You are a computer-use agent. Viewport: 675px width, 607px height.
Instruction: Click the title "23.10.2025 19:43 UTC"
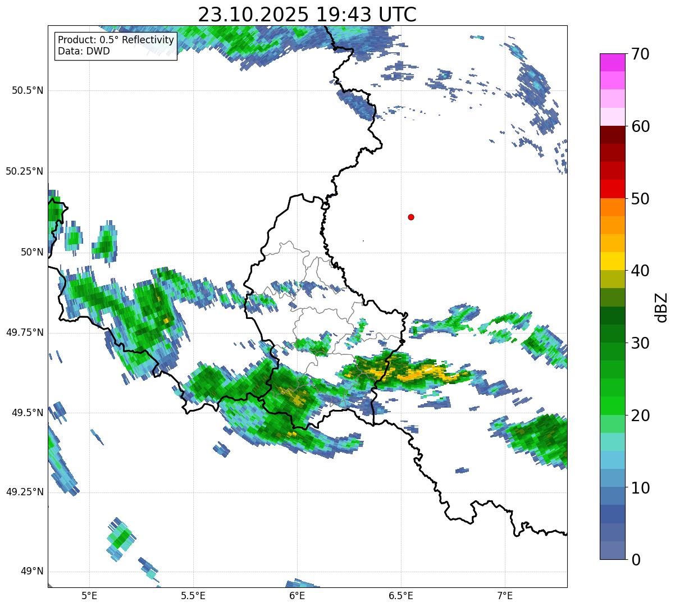tap(307, 15)
